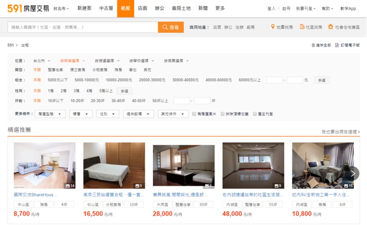Switch to 中古屋 navigation tab
The width and height of the screenshot is (367, 227).
tap(106, 8)
